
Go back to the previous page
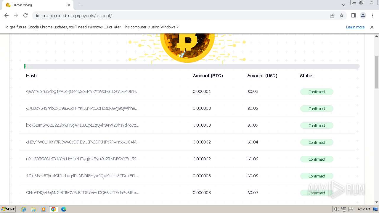tap(7, 15)
